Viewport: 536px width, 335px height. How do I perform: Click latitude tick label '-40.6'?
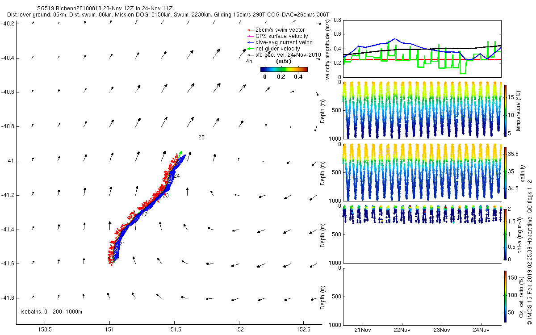click(x=8, y=92)
